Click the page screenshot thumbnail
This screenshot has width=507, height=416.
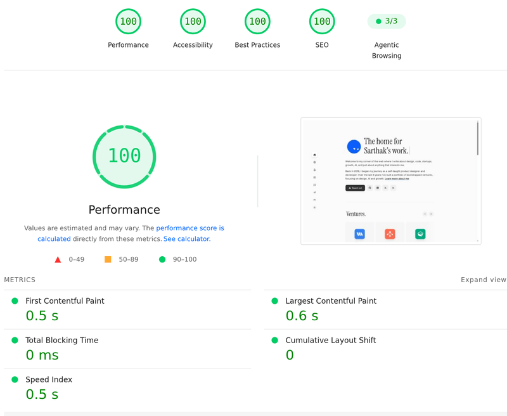[x=391, y=181]
